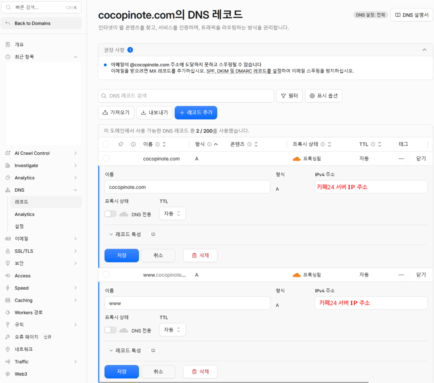Click the 개요 overview icon in sidebar
The height and width of the screenshot is (383, 434).
coord(8,44)
